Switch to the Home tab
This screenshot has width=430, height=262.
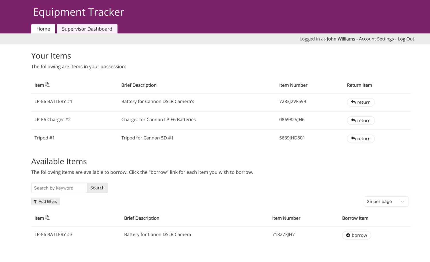point(43,29)
